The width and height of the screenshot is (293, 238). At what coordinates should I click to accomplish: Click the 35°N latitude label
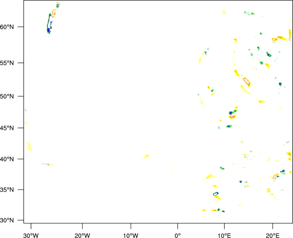(x=7, y=190)
